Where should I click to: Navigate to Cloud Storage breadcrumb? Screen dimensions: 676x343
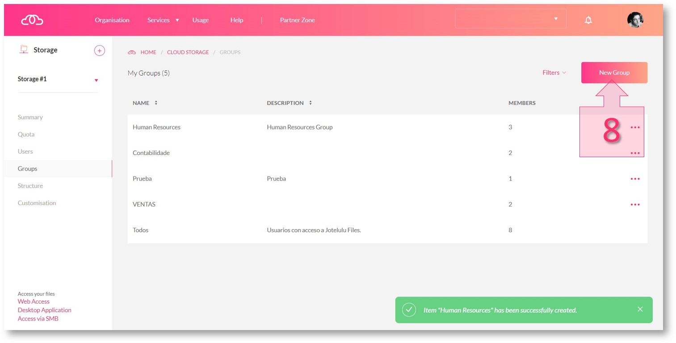pyautogui.click(x=188, y=52)
